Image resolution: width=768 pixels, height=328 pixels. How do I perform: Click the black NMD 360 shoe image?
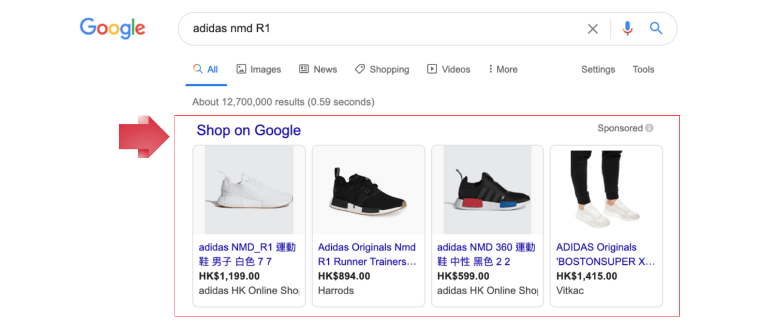click(487, 190)
